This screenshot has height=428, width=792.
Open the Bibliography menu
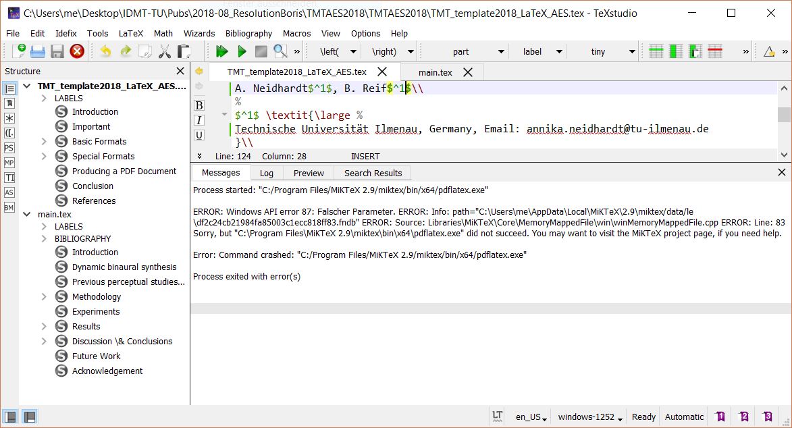pos(248,33)
